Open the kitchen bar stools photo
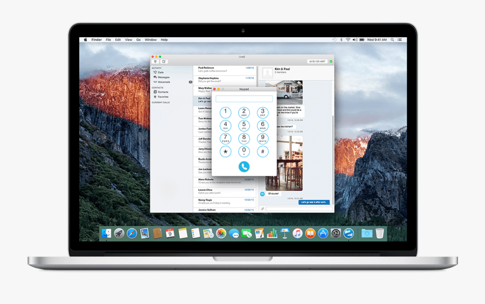This screenshot has height=304, width=485. (289, 163)
